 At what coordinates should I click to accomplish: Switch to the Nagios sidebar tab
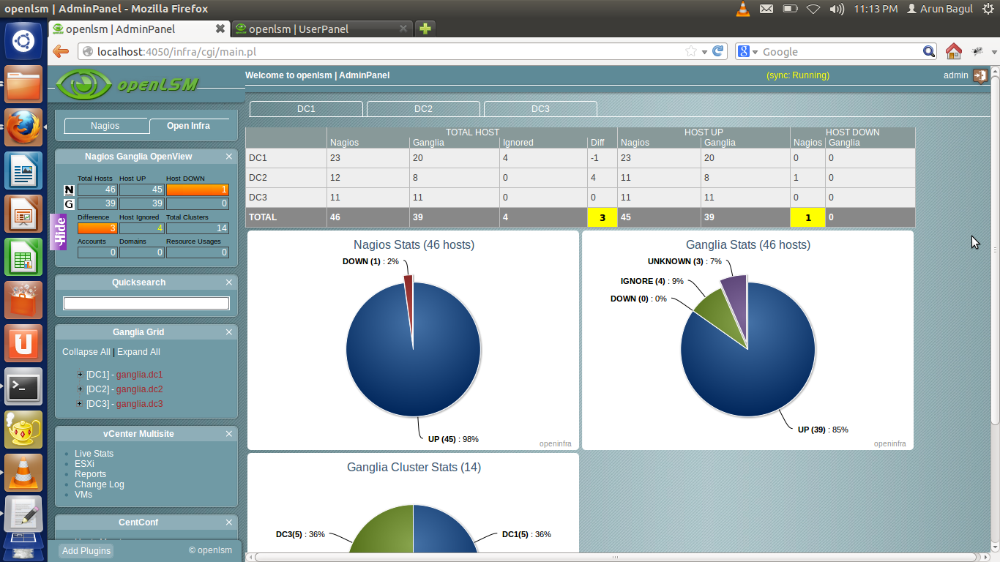[x=106, y=125]
